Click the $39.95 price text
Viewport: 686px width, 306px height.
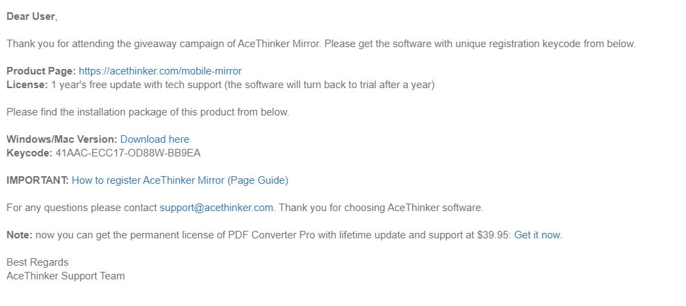(x=491, y=235)
